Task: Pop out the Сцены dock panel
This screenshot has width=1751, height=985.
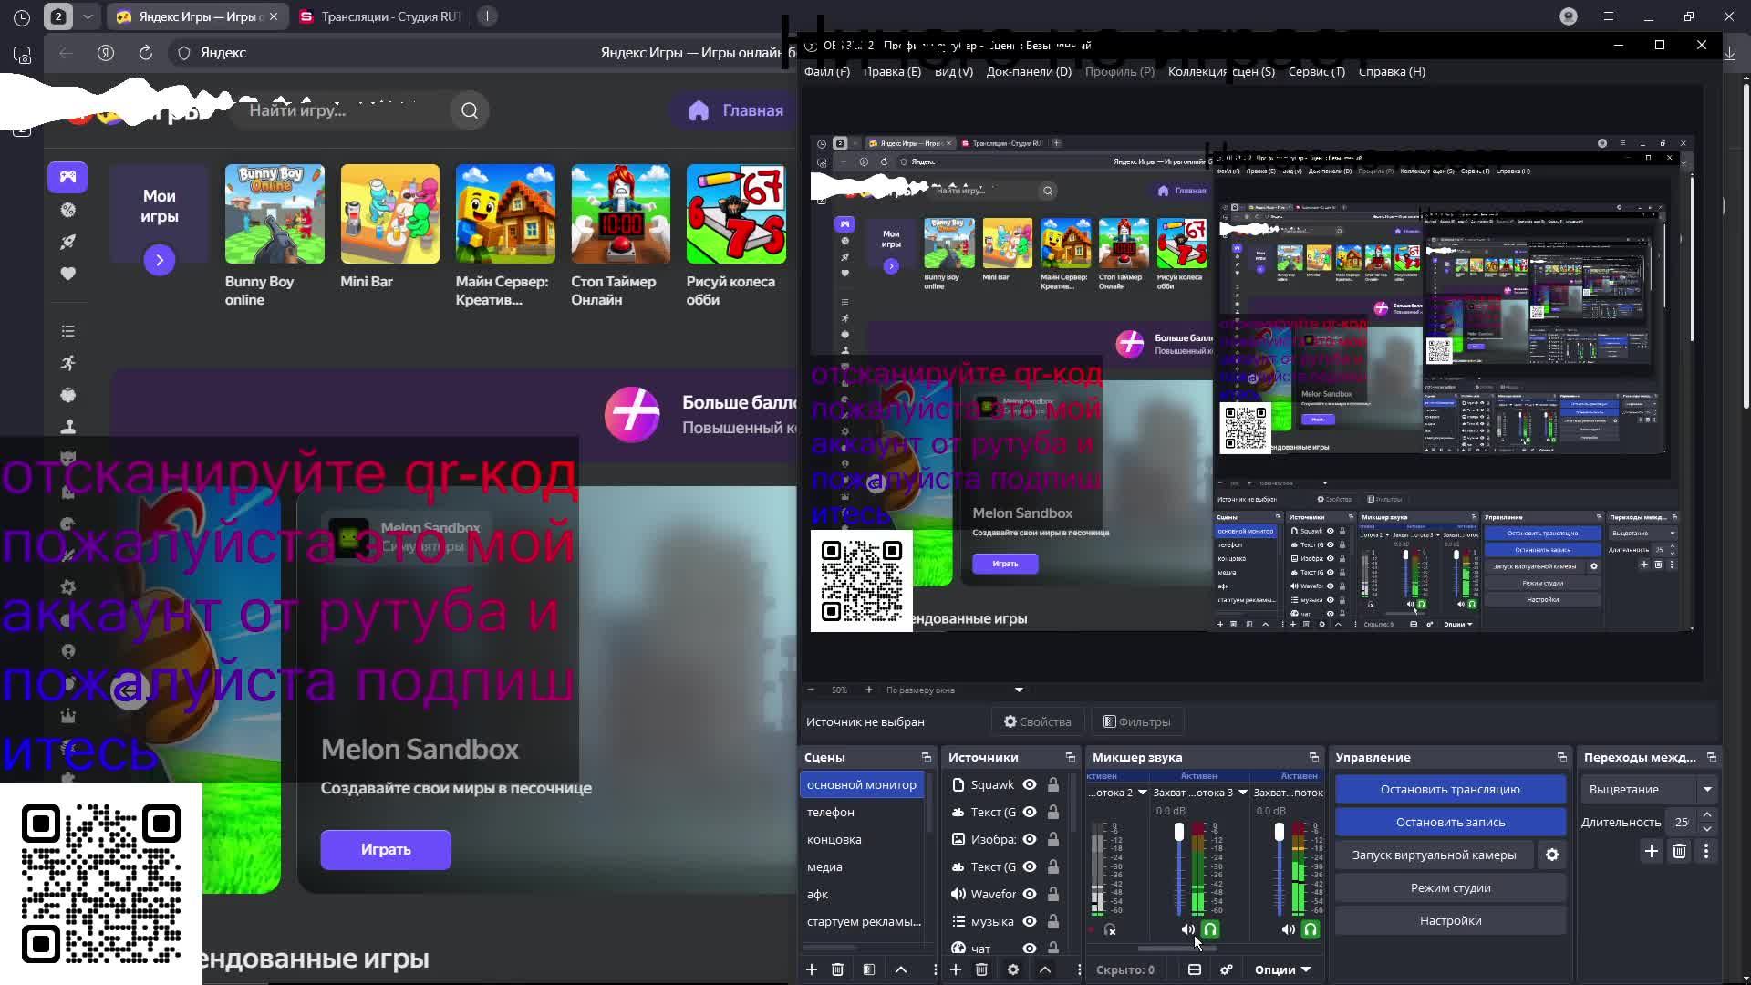Action: point(927,757)
